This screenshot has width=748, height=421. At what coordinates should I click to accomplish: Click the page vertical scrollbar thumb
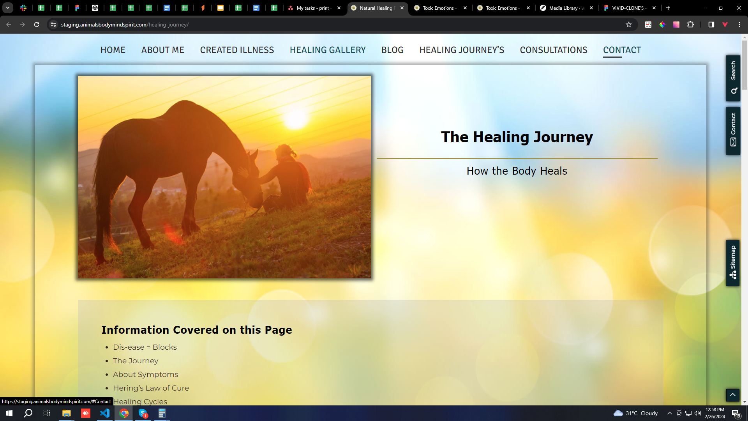pyautogui.click(x=744, y=64)
